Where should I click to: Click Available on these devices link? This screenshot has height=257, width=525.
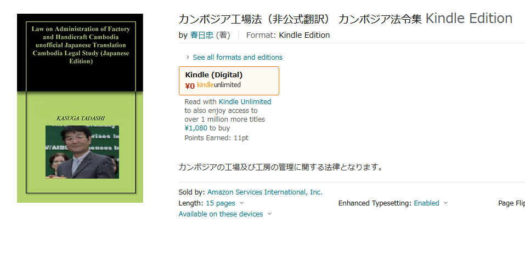click(x=221, y=214)
